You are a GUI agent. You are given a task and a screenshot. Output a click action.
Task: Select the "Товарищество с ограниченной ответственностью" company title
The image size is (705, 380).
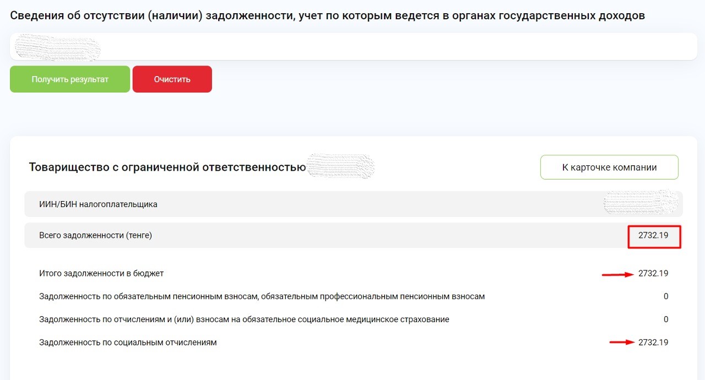(x=167, y=167)
